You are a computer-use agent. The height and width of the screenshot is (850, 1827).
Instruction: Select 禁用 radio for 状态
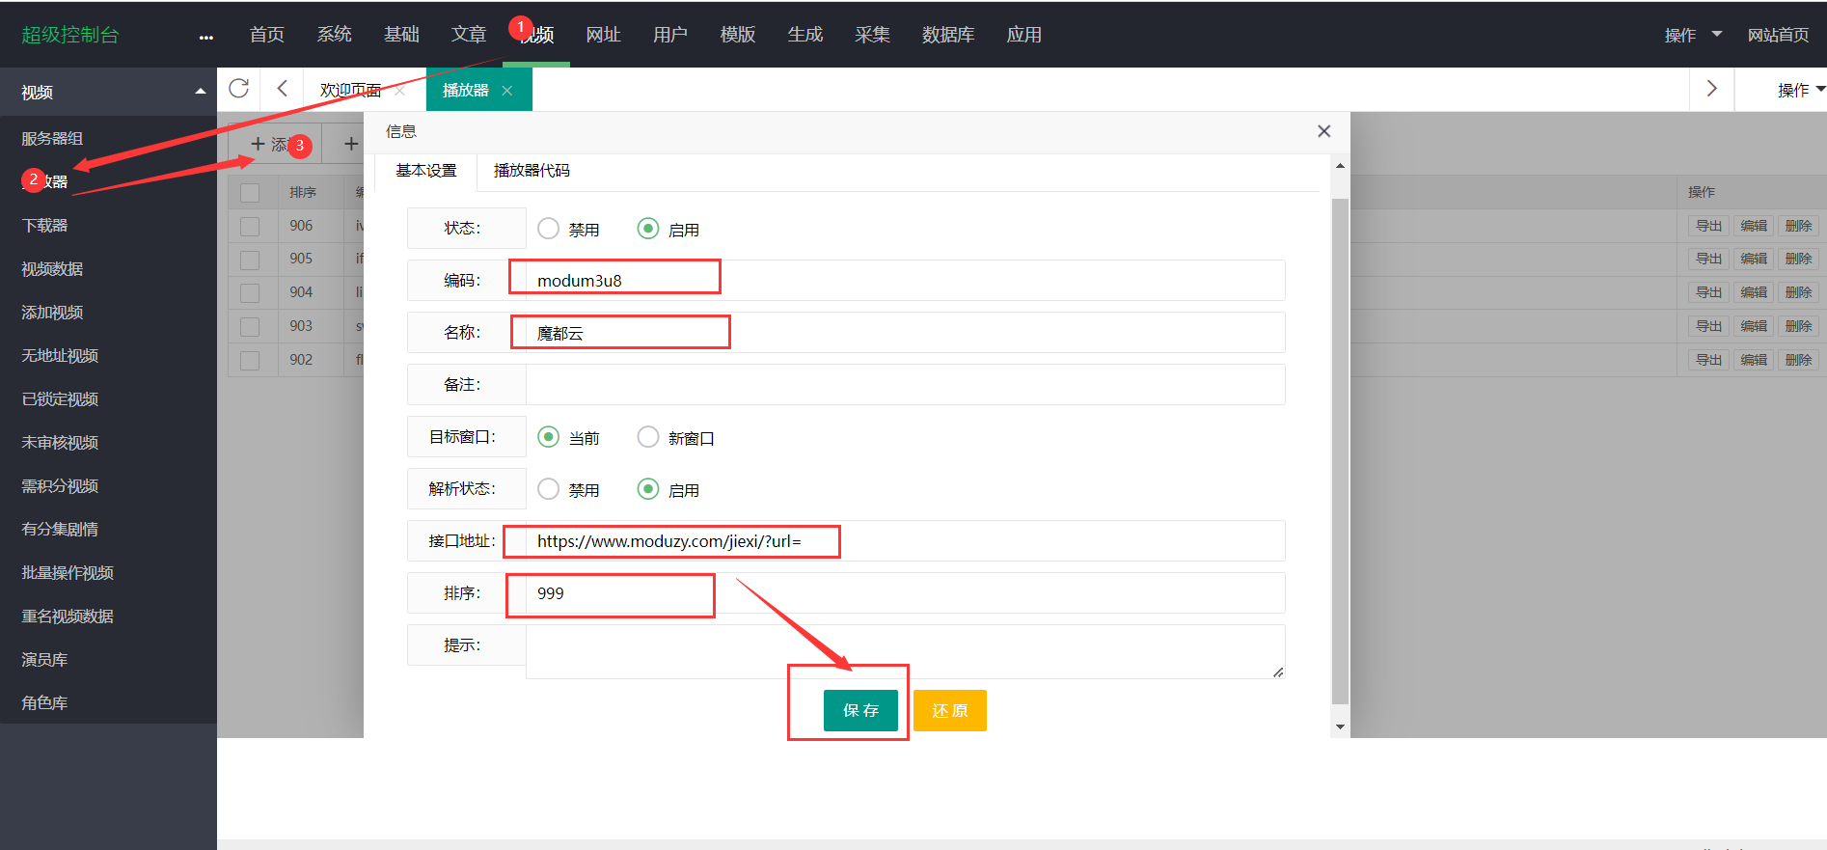[549, 229]
